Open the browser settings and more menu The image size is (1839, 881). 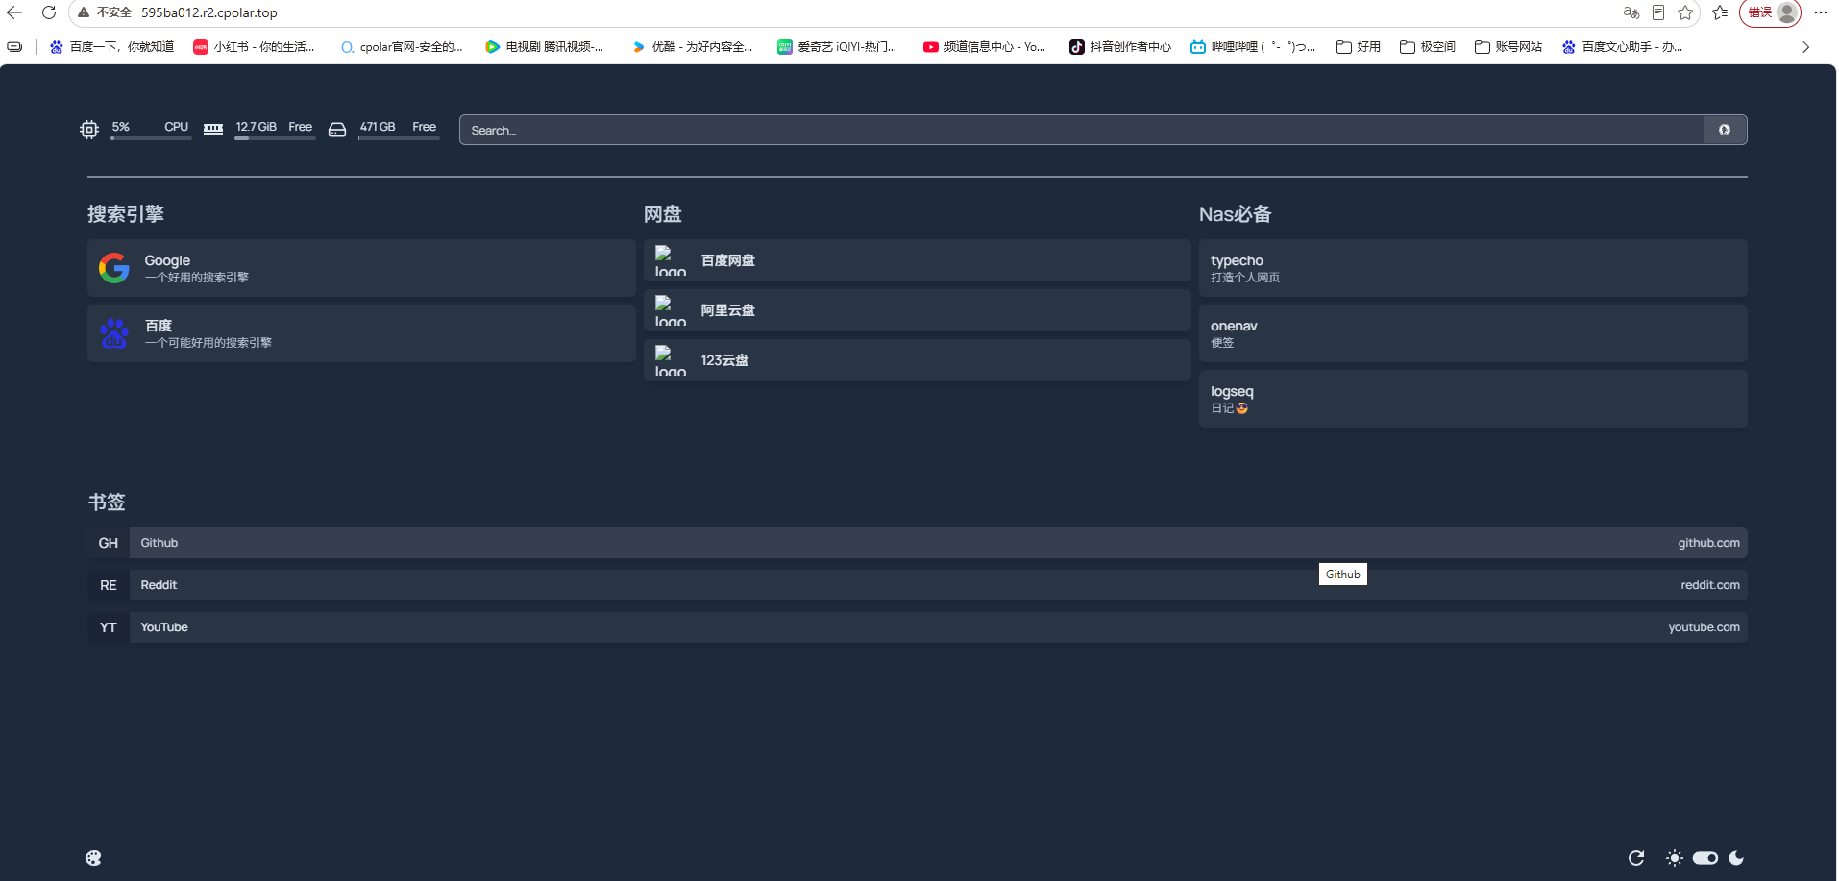click(1820, 12)
